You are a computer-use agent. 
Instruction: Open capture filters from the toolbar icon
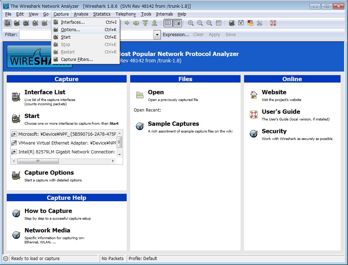(x=232, y=23)
